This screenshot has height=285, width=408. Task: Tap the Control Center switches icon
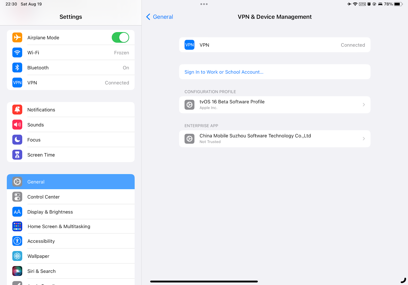[x=17, y=197]
